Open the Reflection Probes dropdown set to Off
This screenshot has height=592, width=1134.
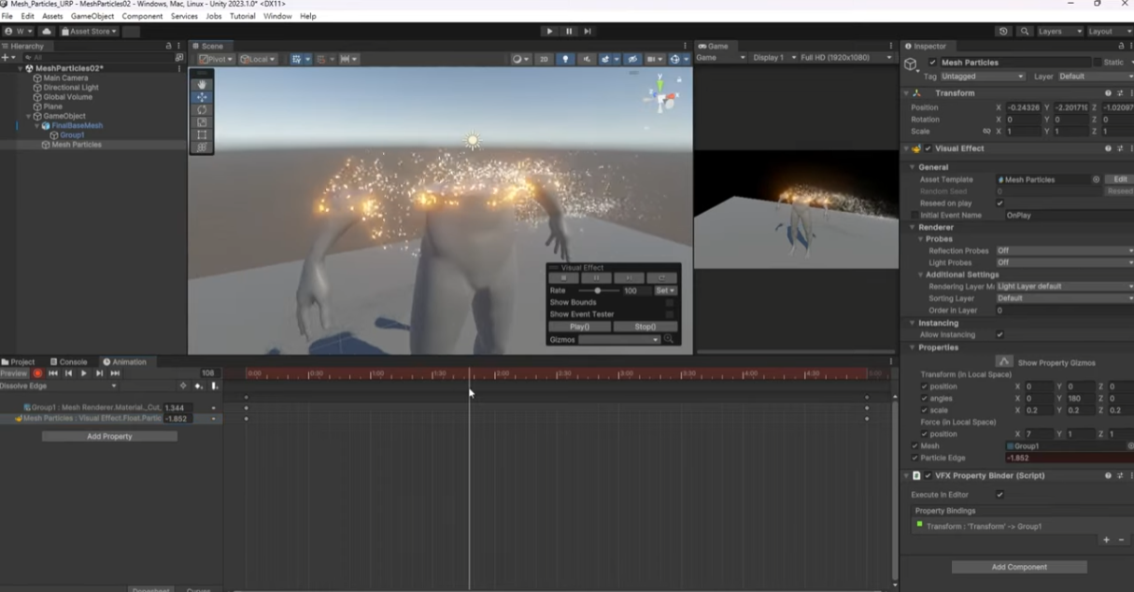tap(1065, 250)
